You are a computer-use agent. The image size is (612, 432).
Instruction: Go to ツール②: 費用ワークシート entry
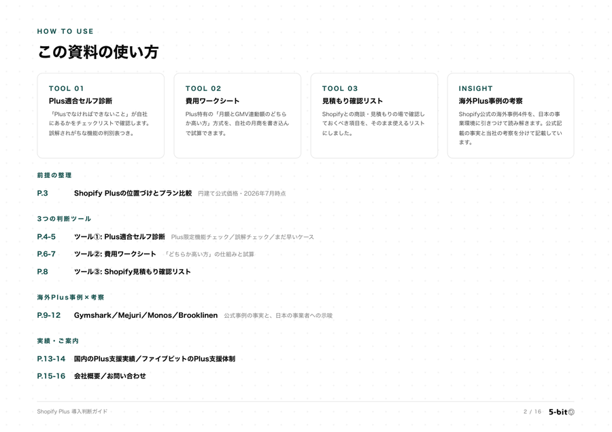pos(115,254)
